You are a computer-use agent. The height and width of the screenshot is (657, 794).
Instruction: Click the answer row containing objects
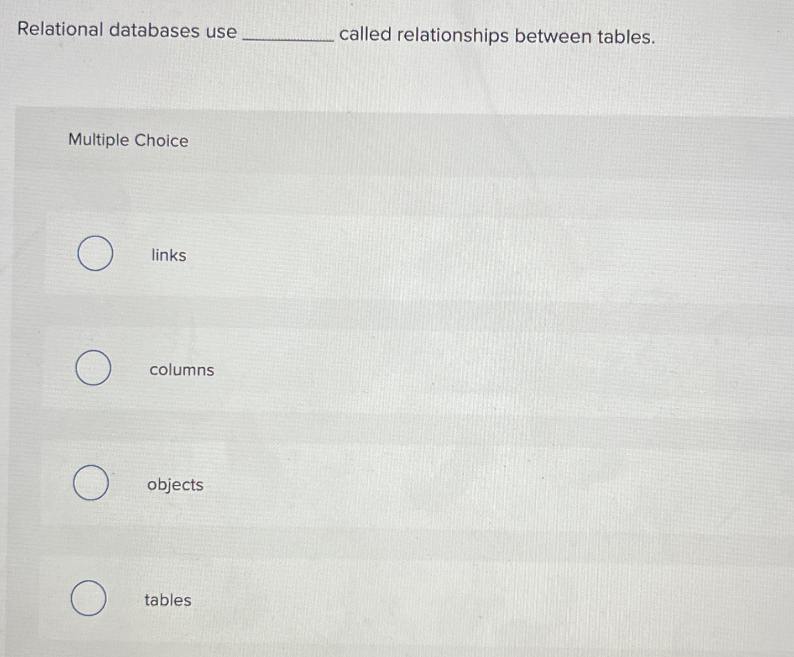pos(274,484)
